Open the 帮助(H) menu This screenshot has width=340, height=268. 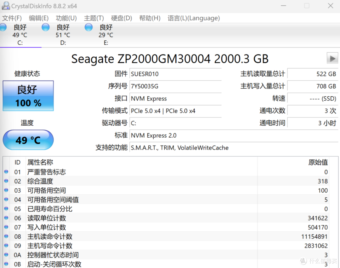[x=150, y=18]
